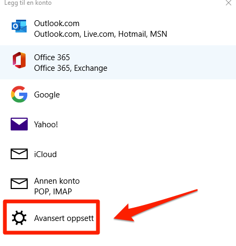Viewport: 236px width, 246px height.
Task: Click the blue Outlook envelope icon
Action: tap(19, 26)
